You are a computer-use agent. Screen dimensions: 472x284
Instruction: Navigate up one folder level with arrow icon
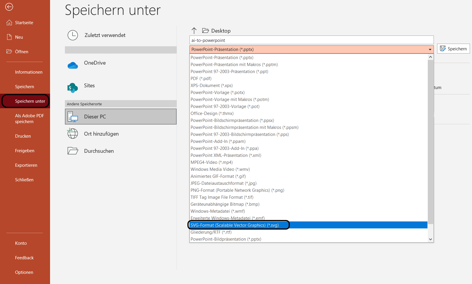click(194, 30)
